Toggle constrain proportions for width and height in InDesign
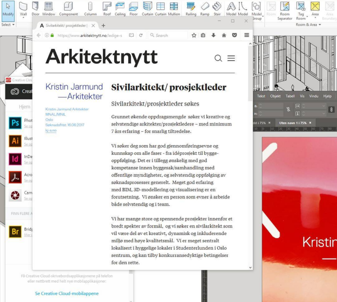Screen dimensions: 337x302 288,109
